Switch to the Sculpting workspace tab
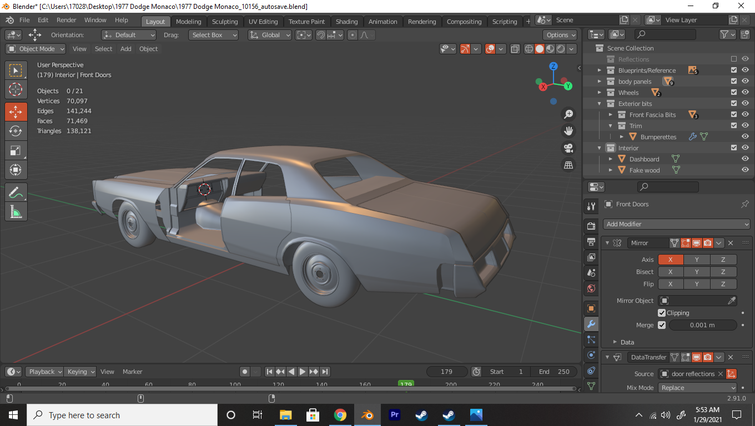Viewport: 755px width, 426px height. coord(225,22)
